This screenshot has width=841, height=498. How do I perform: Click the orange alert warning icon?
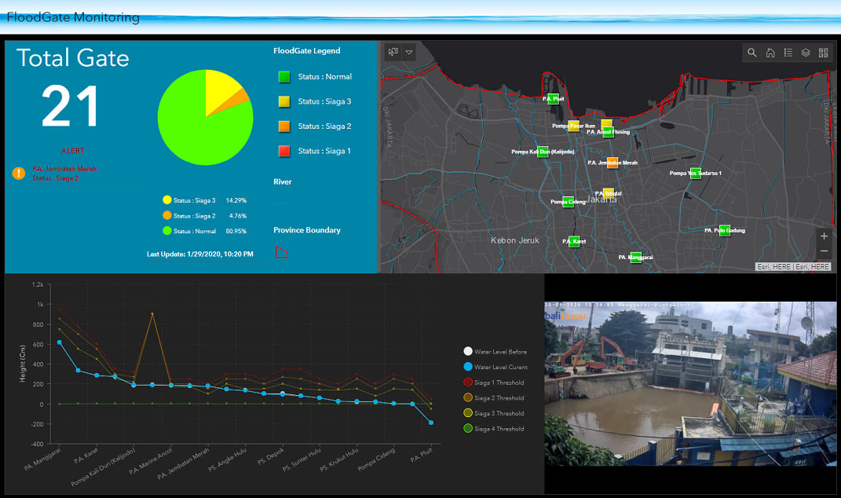(19, 174)
